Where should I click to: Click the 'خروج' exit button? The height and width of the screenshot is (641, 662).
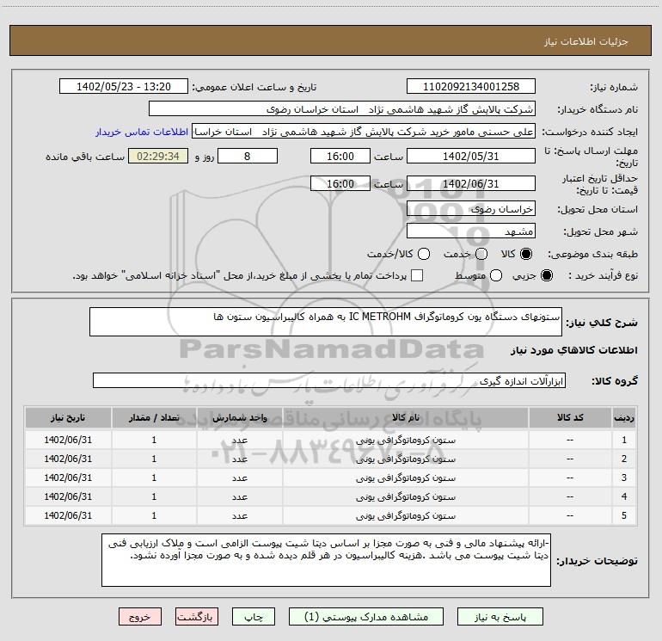pyautogui.click(x=139, y=617)
